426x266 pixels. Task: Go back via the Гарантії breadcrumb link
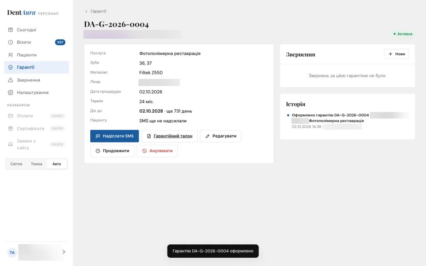98,11
